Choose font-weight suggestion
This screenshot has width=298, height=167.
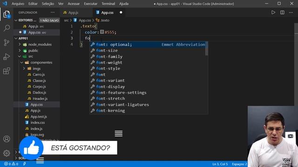click(x=148, y=63)
